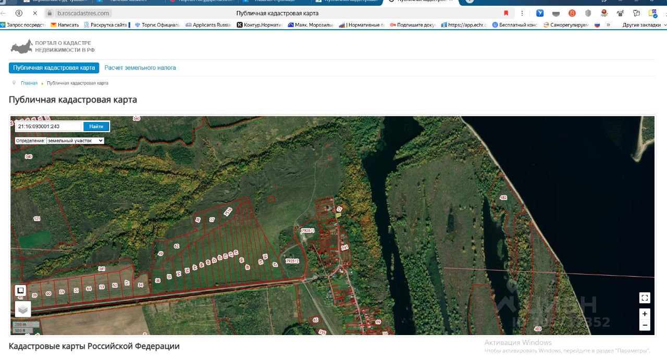Select 'Публичная кадастровая карта' tab
667x358 pixels.
(54, 68)
